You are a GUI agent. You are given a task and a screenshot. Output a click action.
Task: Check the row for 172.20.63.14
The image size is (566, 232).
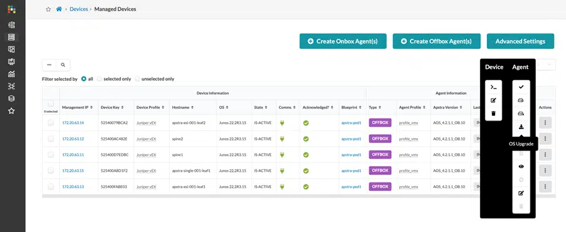[51, 123]
